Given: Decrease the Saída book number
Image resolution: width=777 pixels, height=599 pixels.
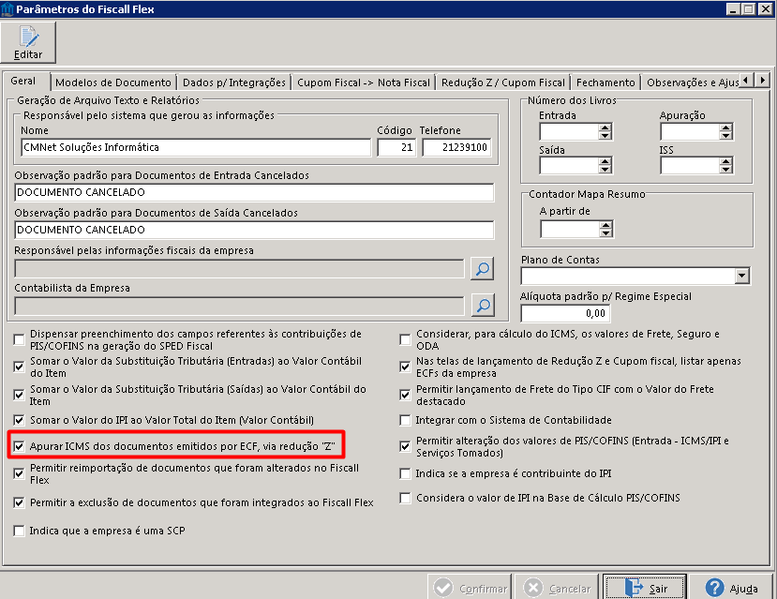Looking at the screenshot, I should click(x=605, y=170).
